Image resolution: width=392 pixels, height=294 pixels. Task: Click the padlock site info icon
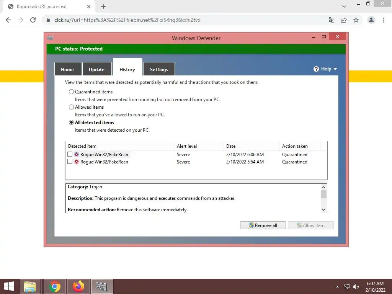pos(48,20)
